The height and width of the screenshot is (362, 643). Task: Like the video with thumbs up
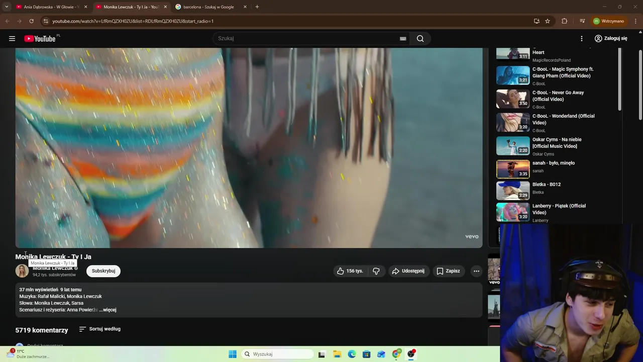tap(350, 271)
